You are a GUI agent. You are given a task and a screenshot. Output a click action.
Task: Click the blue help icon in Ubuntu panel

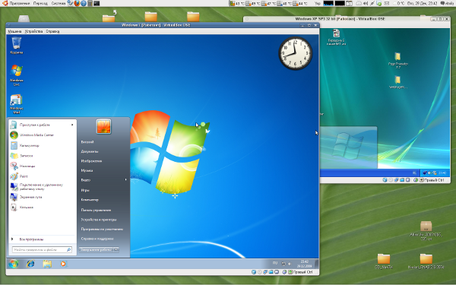coord(84,4)
